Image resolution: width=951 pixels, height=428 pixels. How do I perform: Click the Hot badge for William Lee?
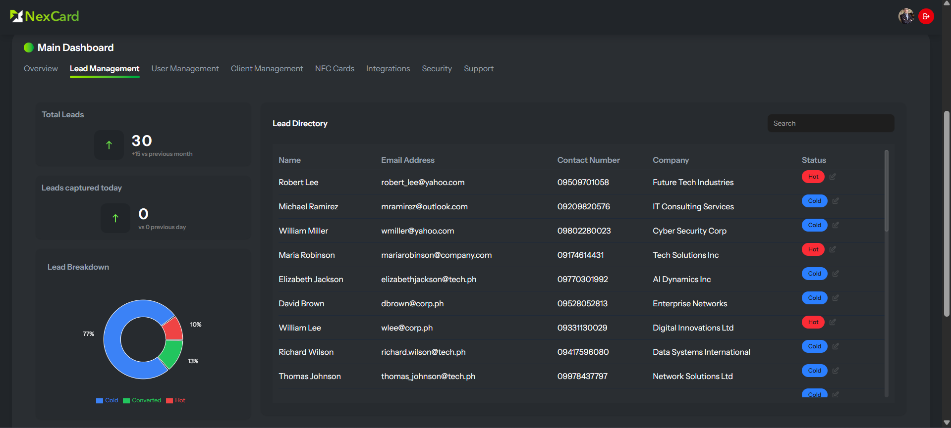pos(813,322)
